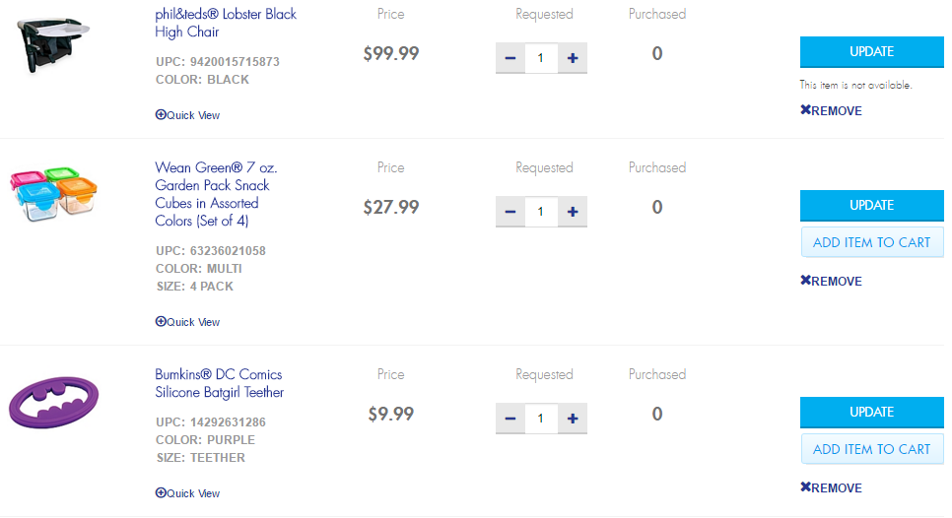Open Quick View for Batgirl Teether
Image resolution: width=952 pixels, height=518 pixels.
click(x=187, y=493)
